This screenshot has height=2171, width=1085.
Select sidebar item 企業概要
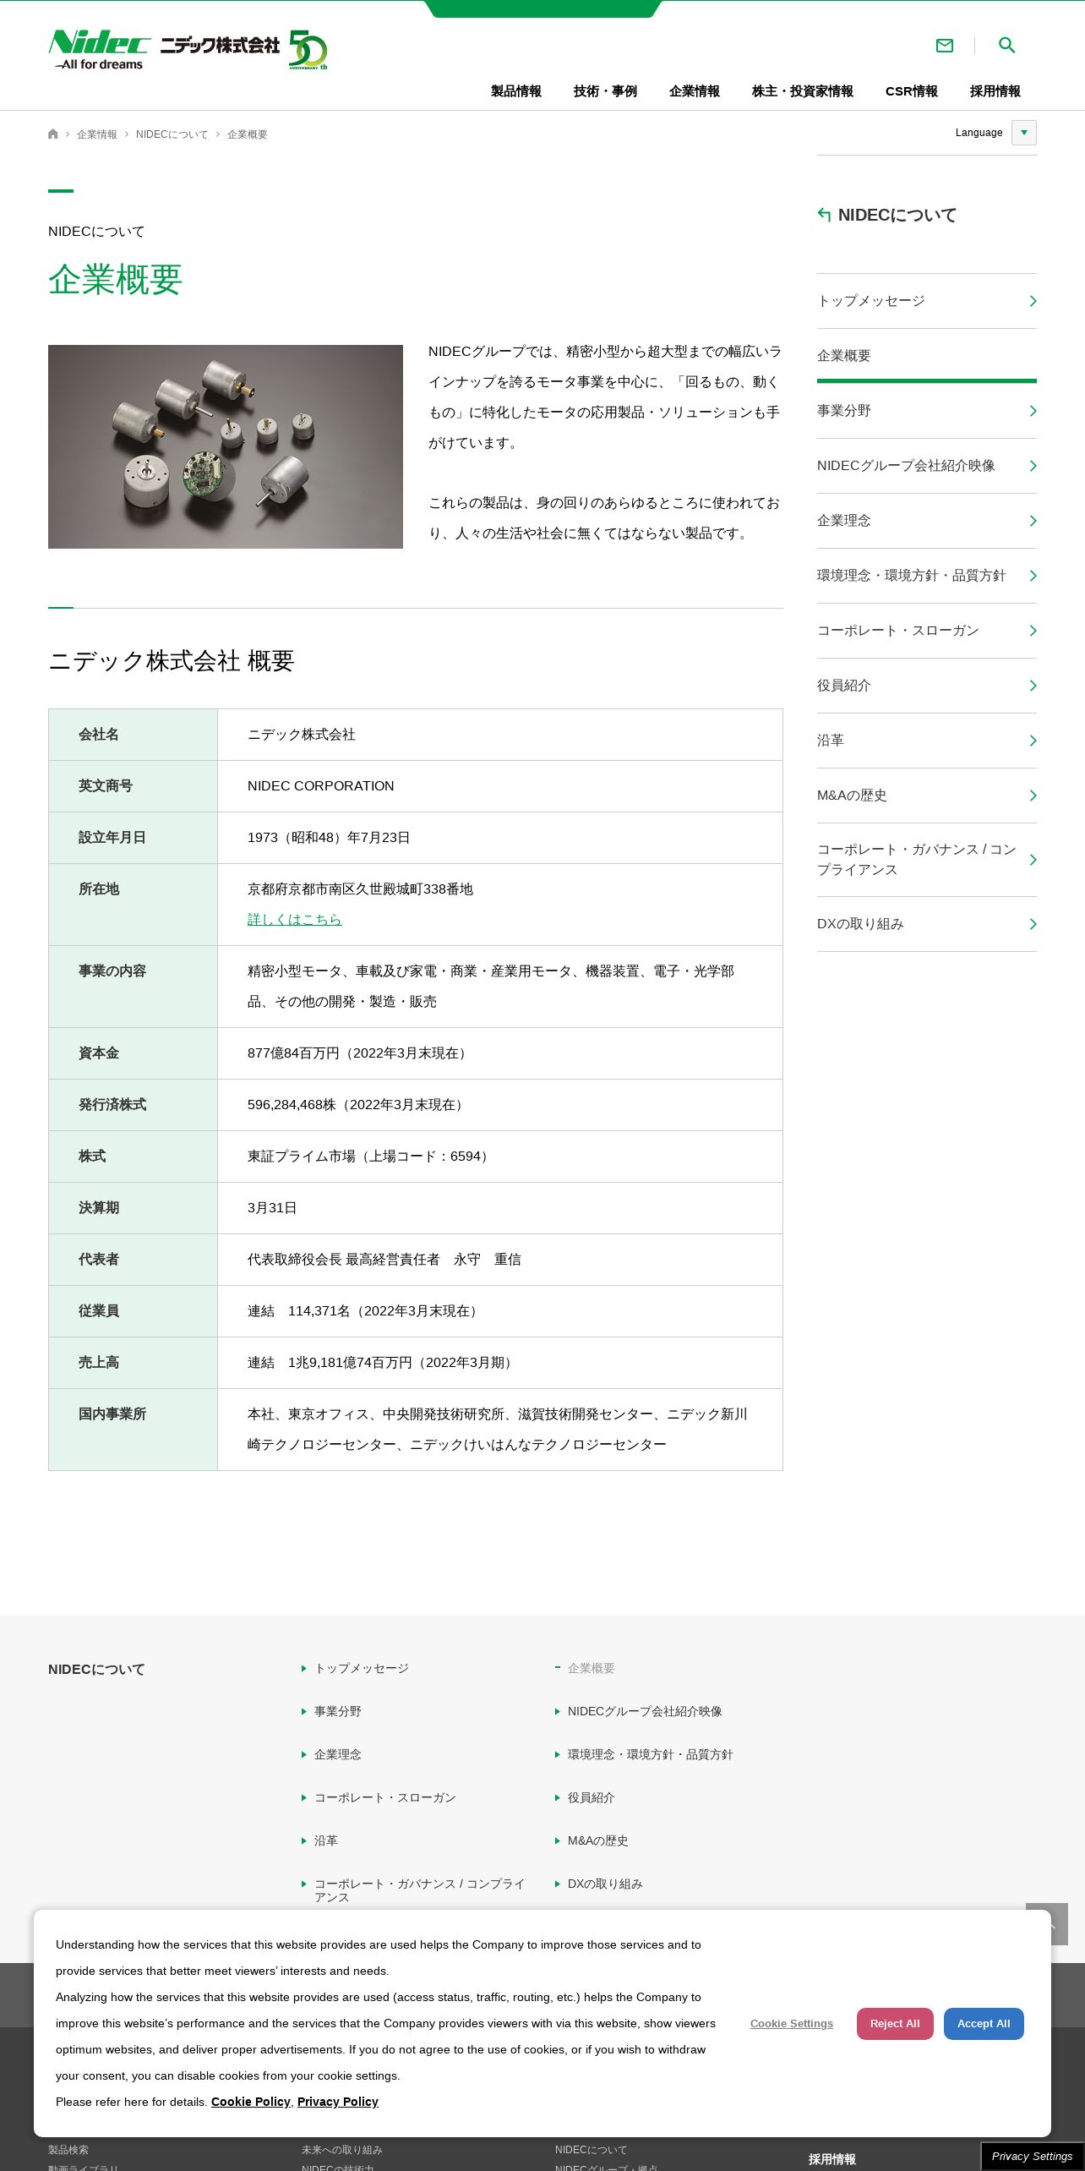tap(927, 356)
